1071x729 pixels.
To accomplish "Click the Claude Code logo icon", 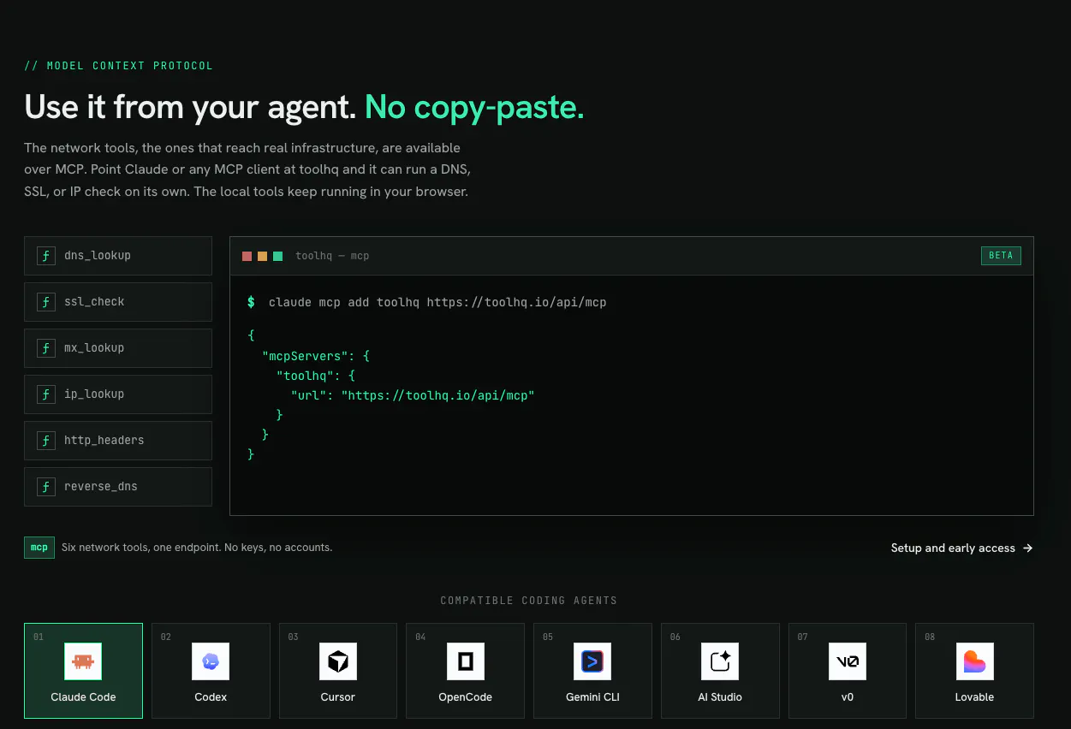I will point(83,661).
